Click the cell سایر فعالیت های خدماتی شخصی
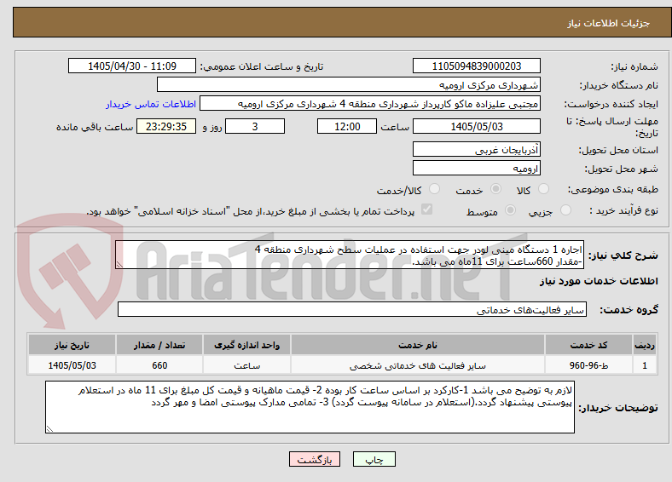This screenshot has height=482, width=672. pyautogui.click(x=418, y=365)
